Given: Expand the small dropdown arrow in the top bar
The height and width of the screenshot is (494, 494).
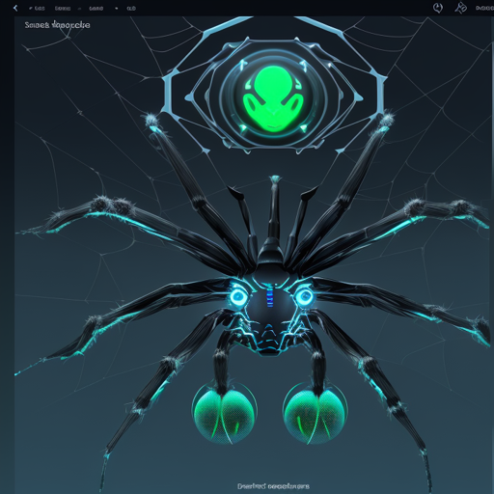Looking at the screenshot, I should tap(117, 9).
